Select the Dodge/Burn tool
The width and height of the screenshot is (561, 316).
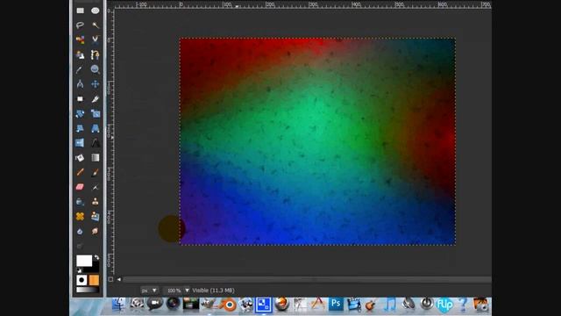80,246
